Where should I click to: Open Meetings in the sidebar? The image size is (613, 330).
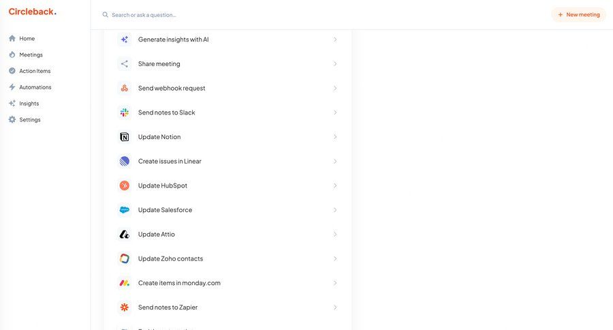click(31, 55)
